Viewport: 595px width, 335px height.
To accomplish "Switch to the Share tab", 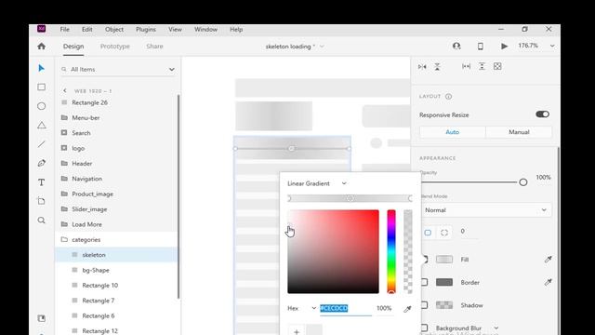I will point(154,47).
